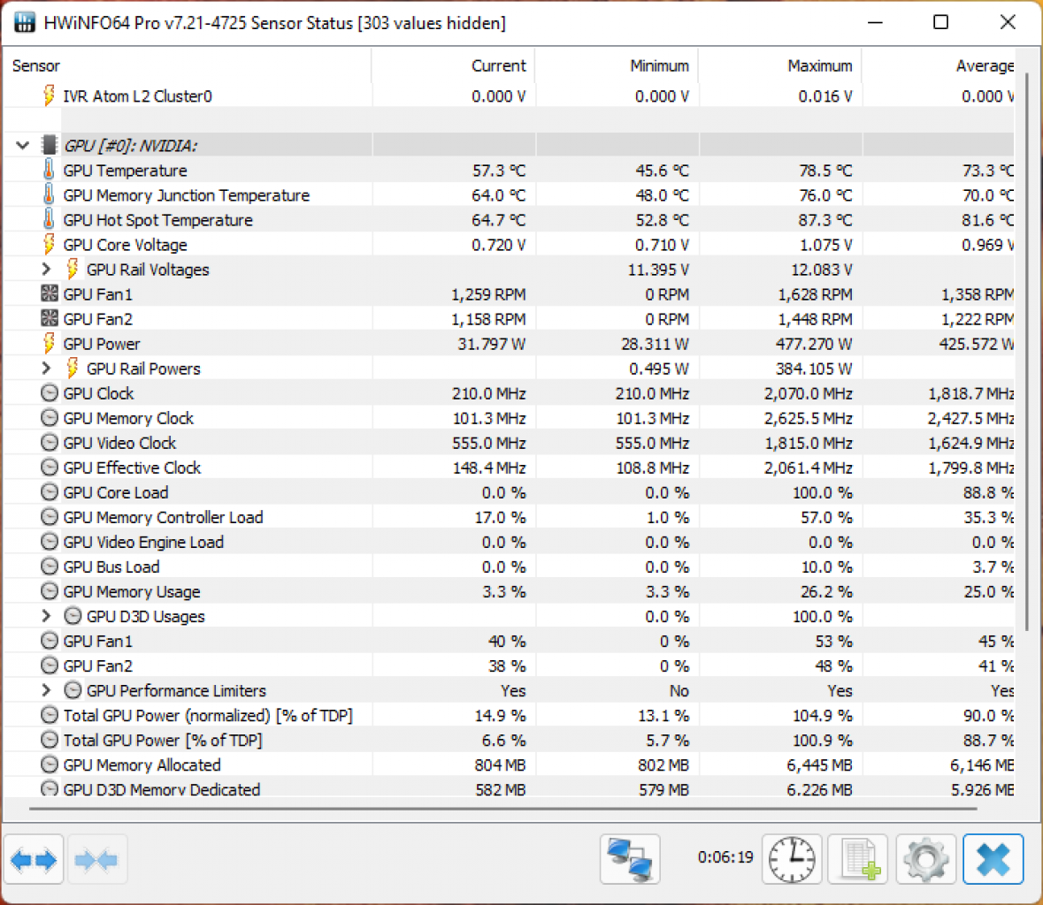Viewport: 1043px width, 905px height.
Task: Select Total GPU Power (normalized) [% of TDP] row
Action: coord(510,715)
